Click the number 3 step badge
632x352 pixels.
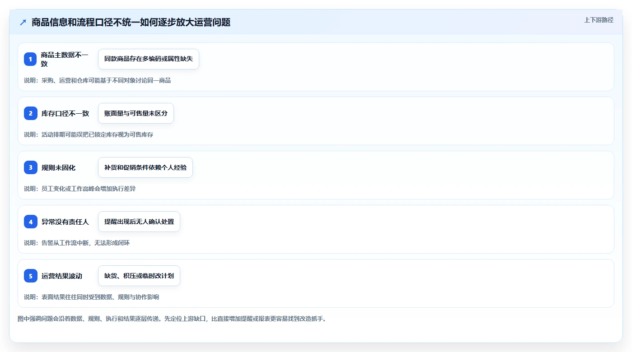31,167
